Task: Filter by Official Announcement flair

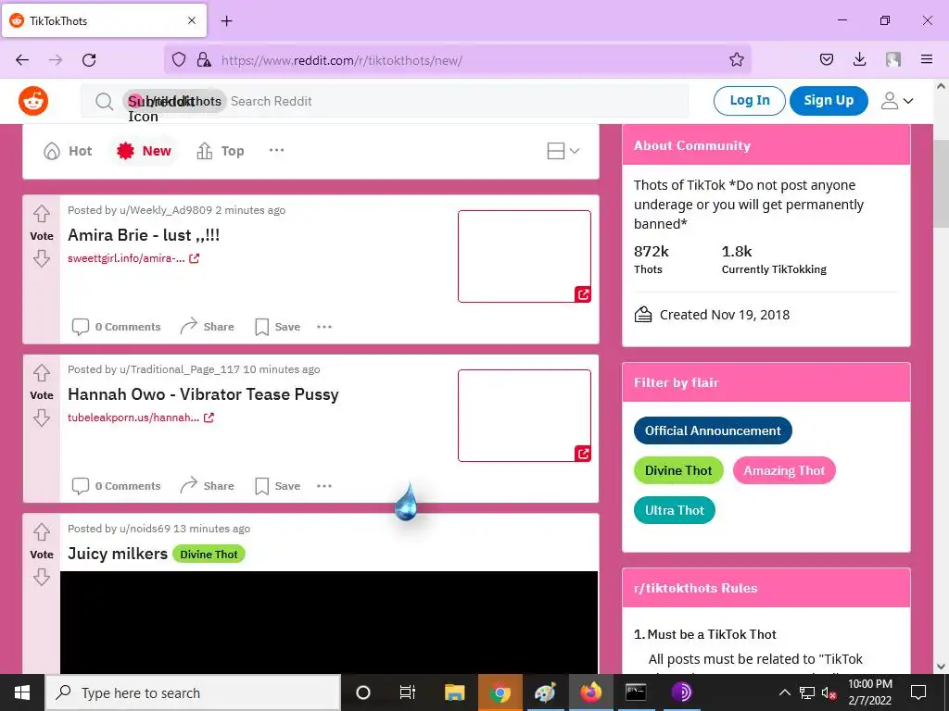Action: (713, 430)
